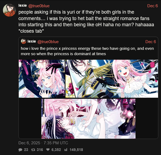Open the small avatar in quoted tweet
Screen dimensions: 161x155
[x=24, y=41]
